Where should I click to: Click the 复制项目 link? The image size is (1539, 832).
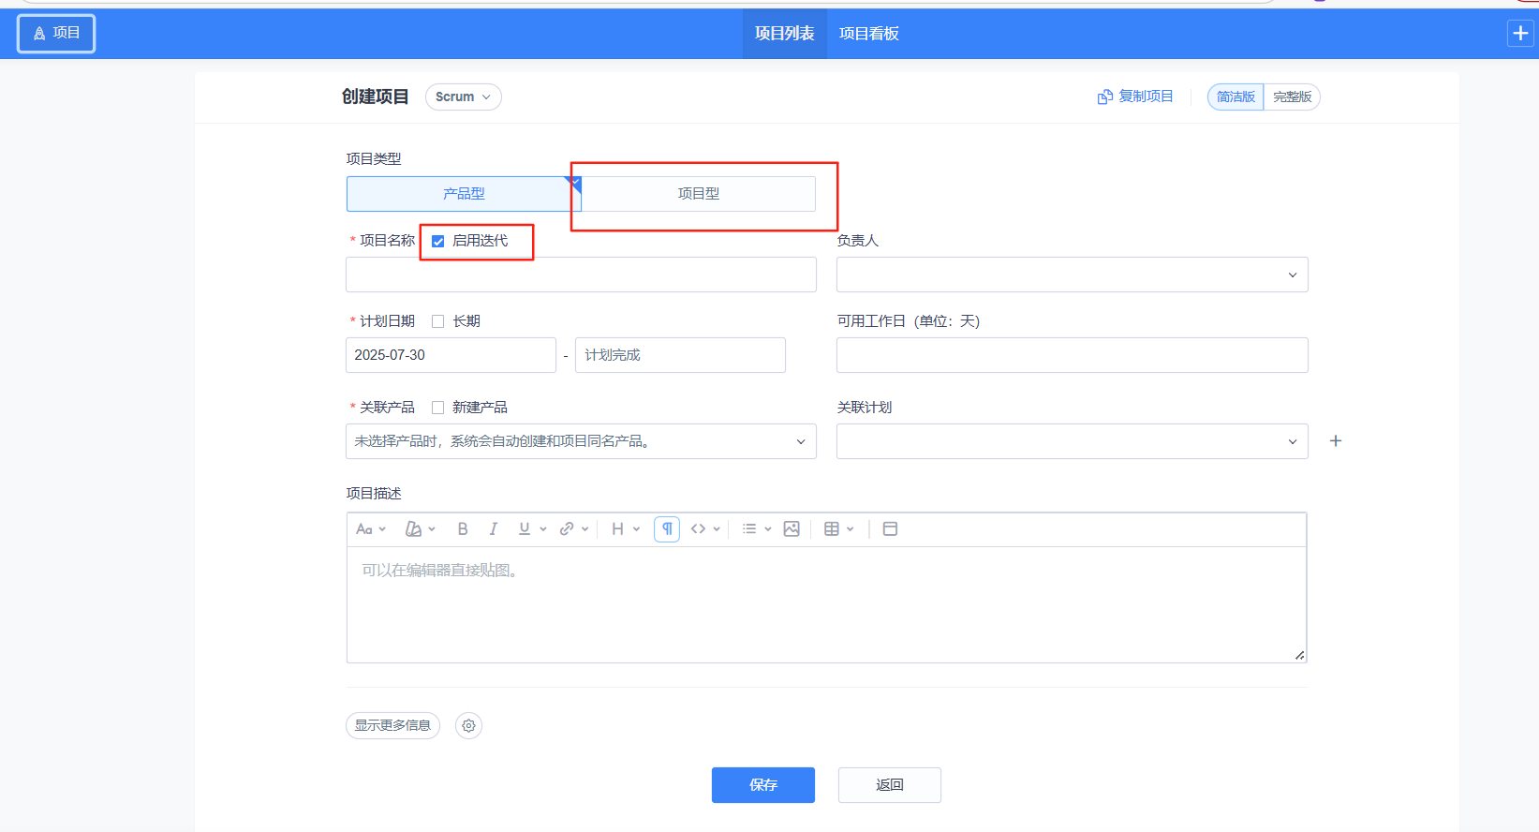pos(1146,97)
